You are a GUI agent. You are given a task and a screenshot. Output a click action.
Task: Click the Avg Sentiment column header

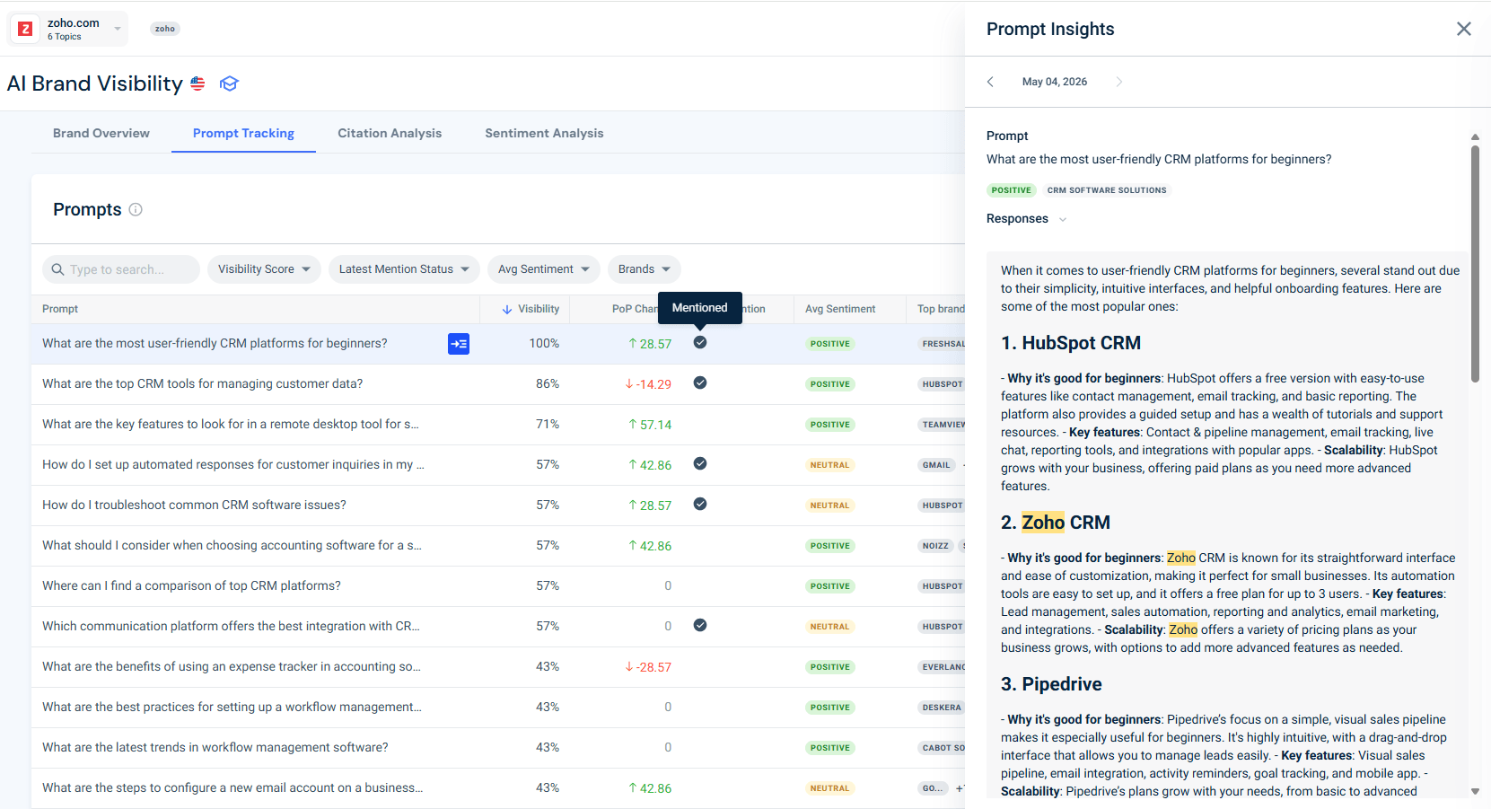[x=840, y=309]
